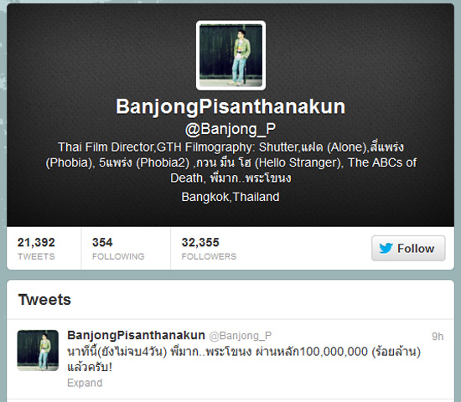The height and width of the screenshot is (402, 461).
Task: Open the 354 Following list
Action: coord(118,249)
